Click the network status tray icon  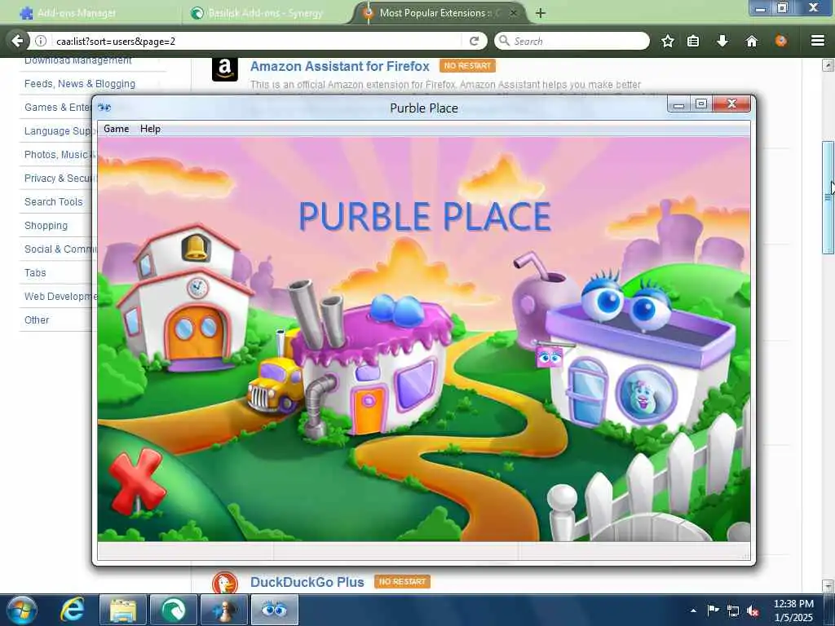(x=733, y=611)
